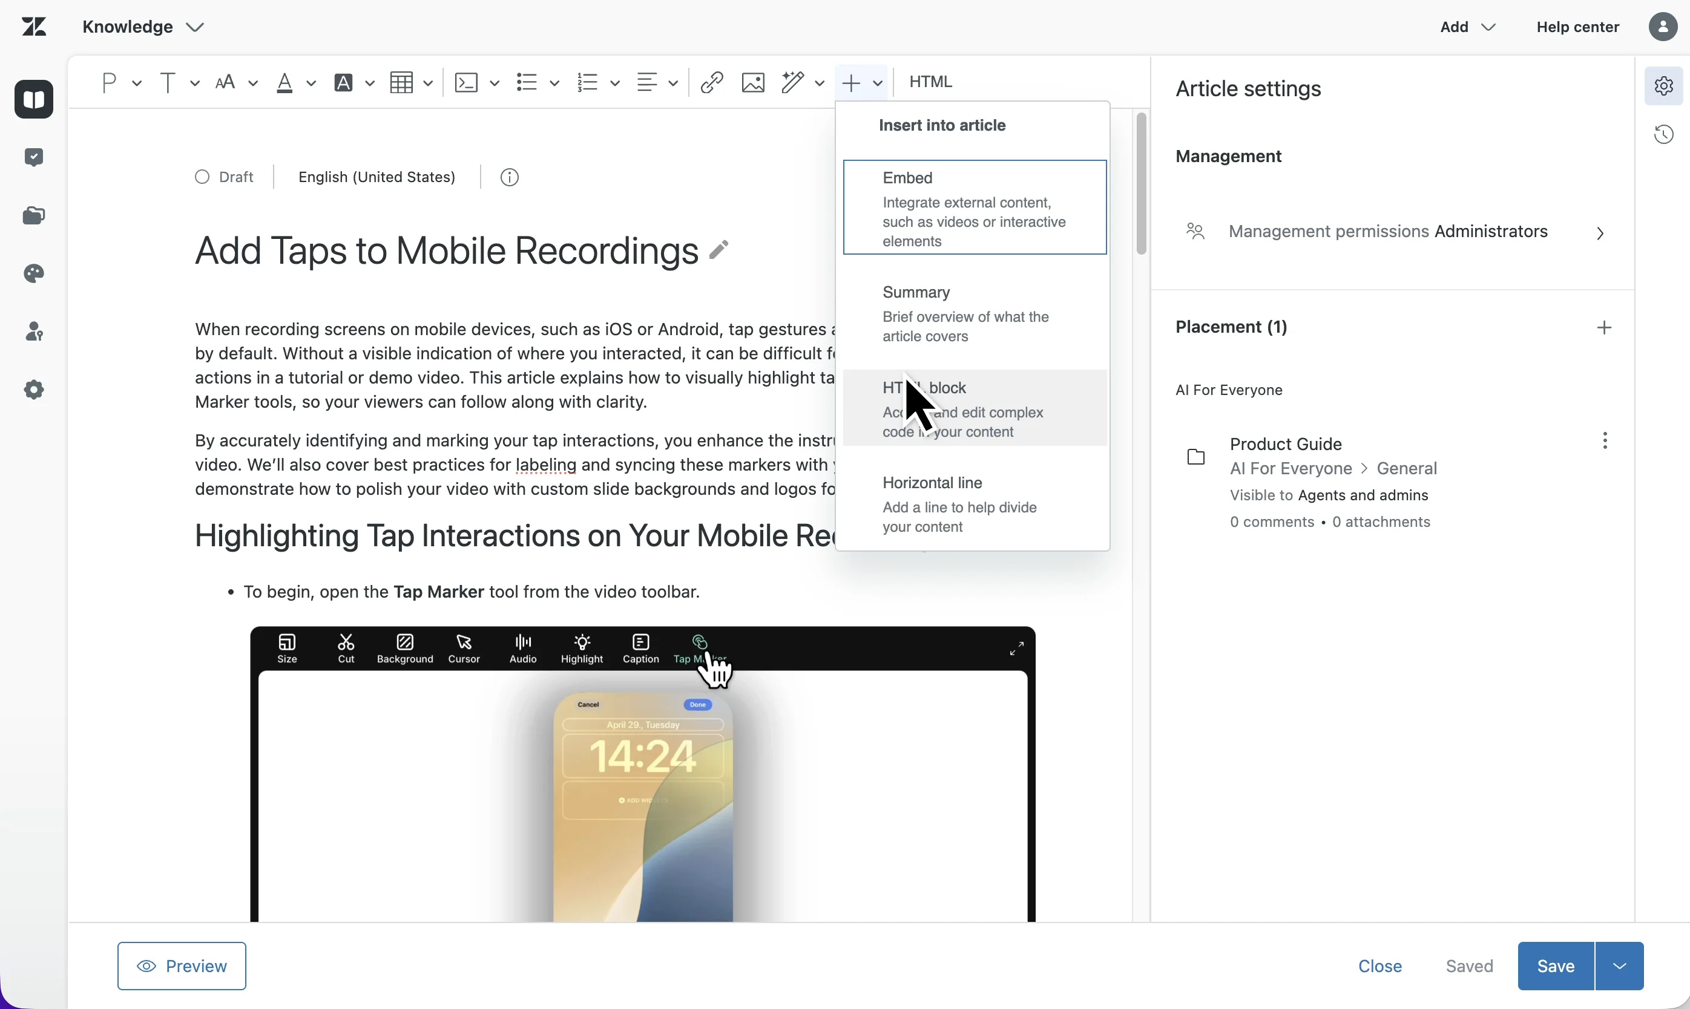Viewport: 1690px width, 1009px height.
Task: Select Embed from Insert menu
Action: tap(975, 207)
